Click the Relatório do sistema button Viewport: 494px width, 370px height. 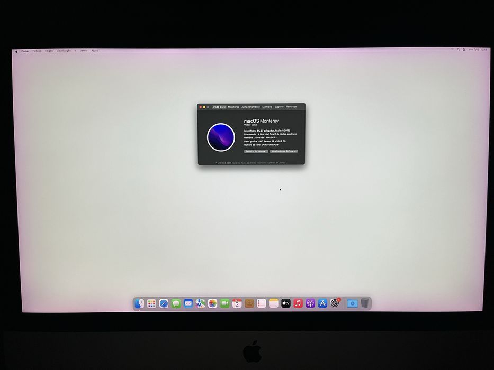[x=256, y=151]
